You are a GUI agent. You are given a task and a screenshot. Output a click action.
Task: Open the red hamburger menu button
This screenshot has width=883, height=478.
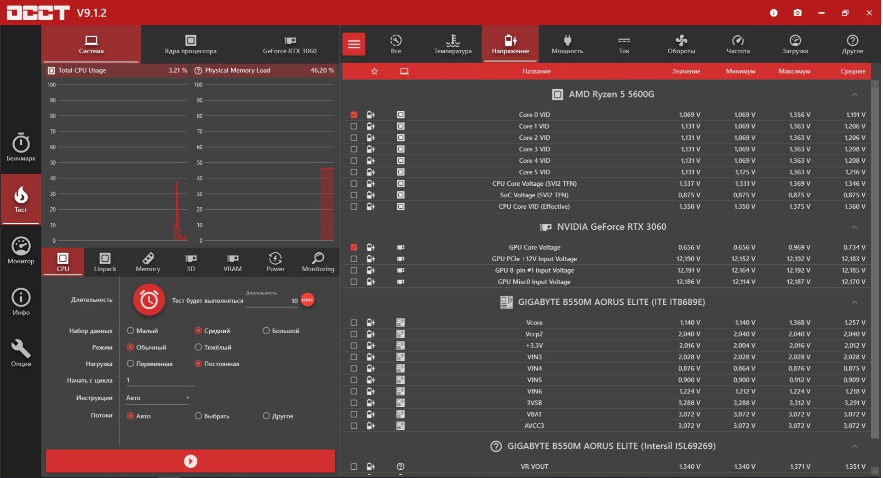point(354,44)
